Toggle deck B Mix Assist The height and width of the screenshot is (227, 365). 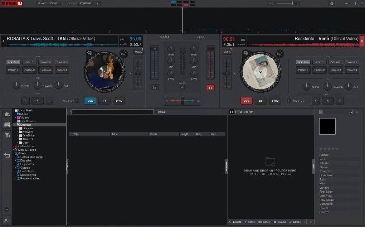point(289,101)
